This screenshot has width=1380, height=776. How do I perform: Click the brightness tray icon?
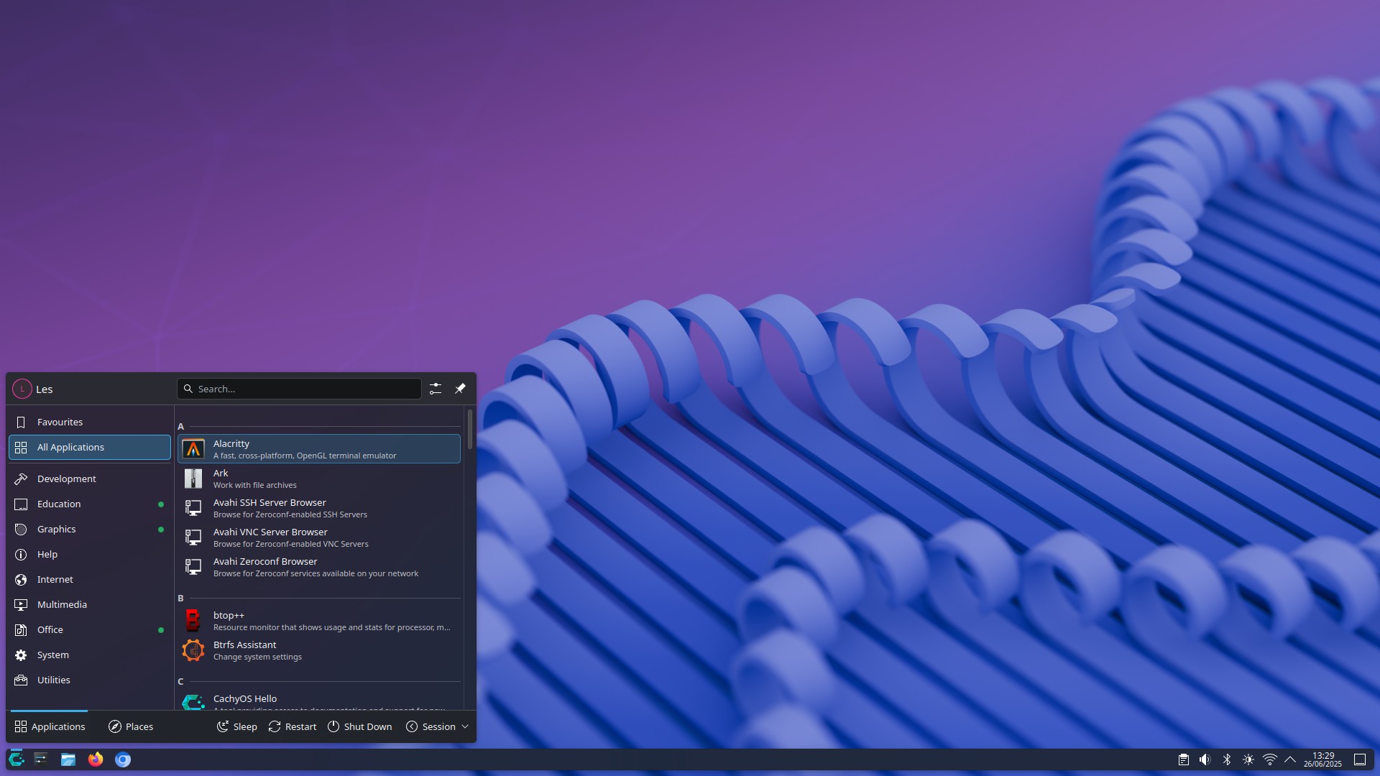pyautogui.click(x=1248, y=759)
